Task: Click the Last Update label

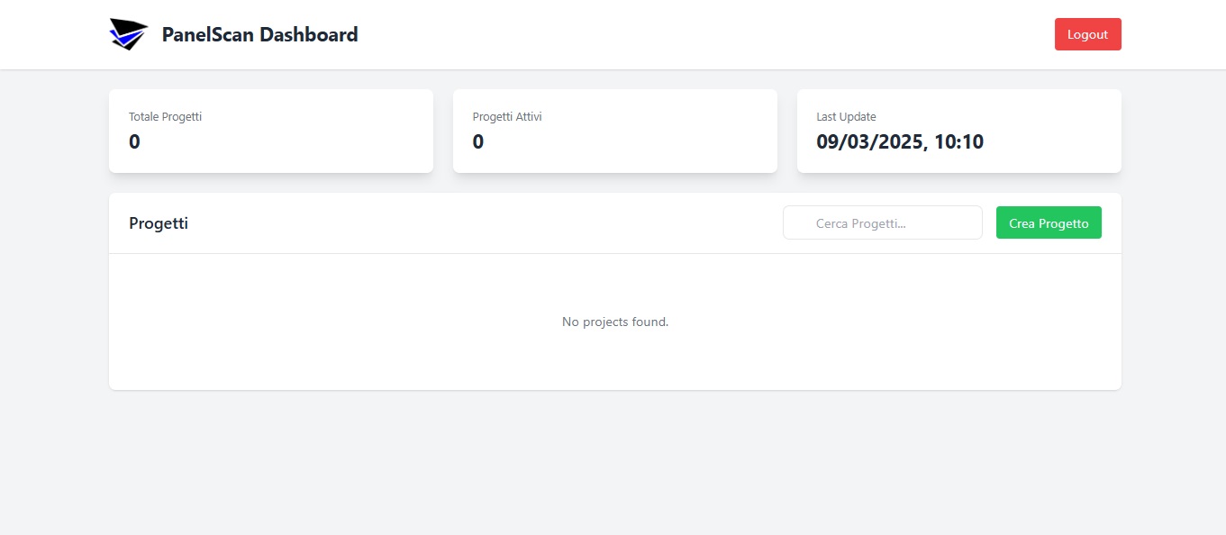Action: coord(846,117)
